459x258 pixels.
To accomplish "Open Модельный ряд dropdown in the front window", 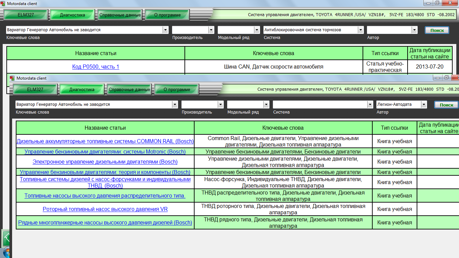I will [x=266, y=104].
